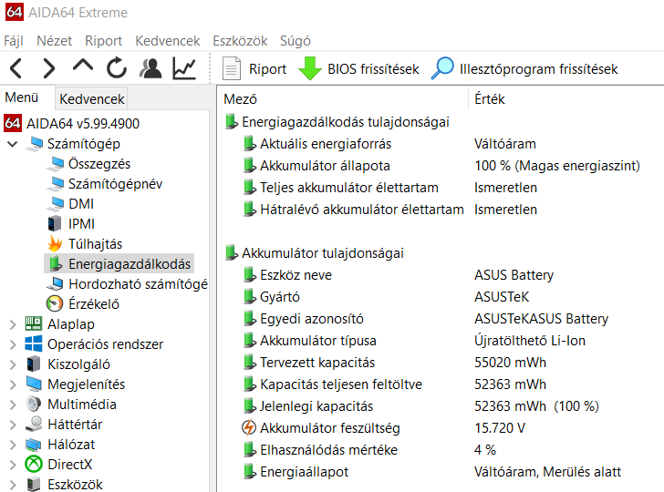Click the Érték column header
Screen dimensions: 664x492
[490, 99]
